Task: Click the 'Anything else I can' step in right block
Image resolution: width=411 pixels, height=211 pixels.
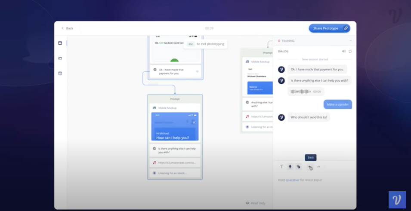Action: tap(258, 104)
